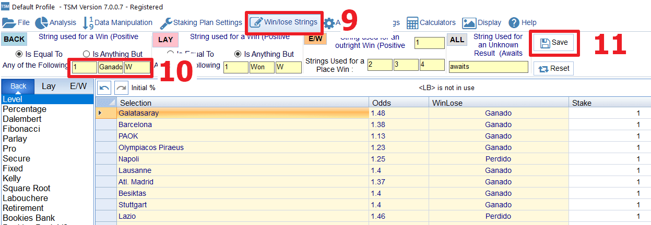This screenshot has height=225, width=651.
Task: Click the 'awaits' unknown result field
Action: pos(489,67)
